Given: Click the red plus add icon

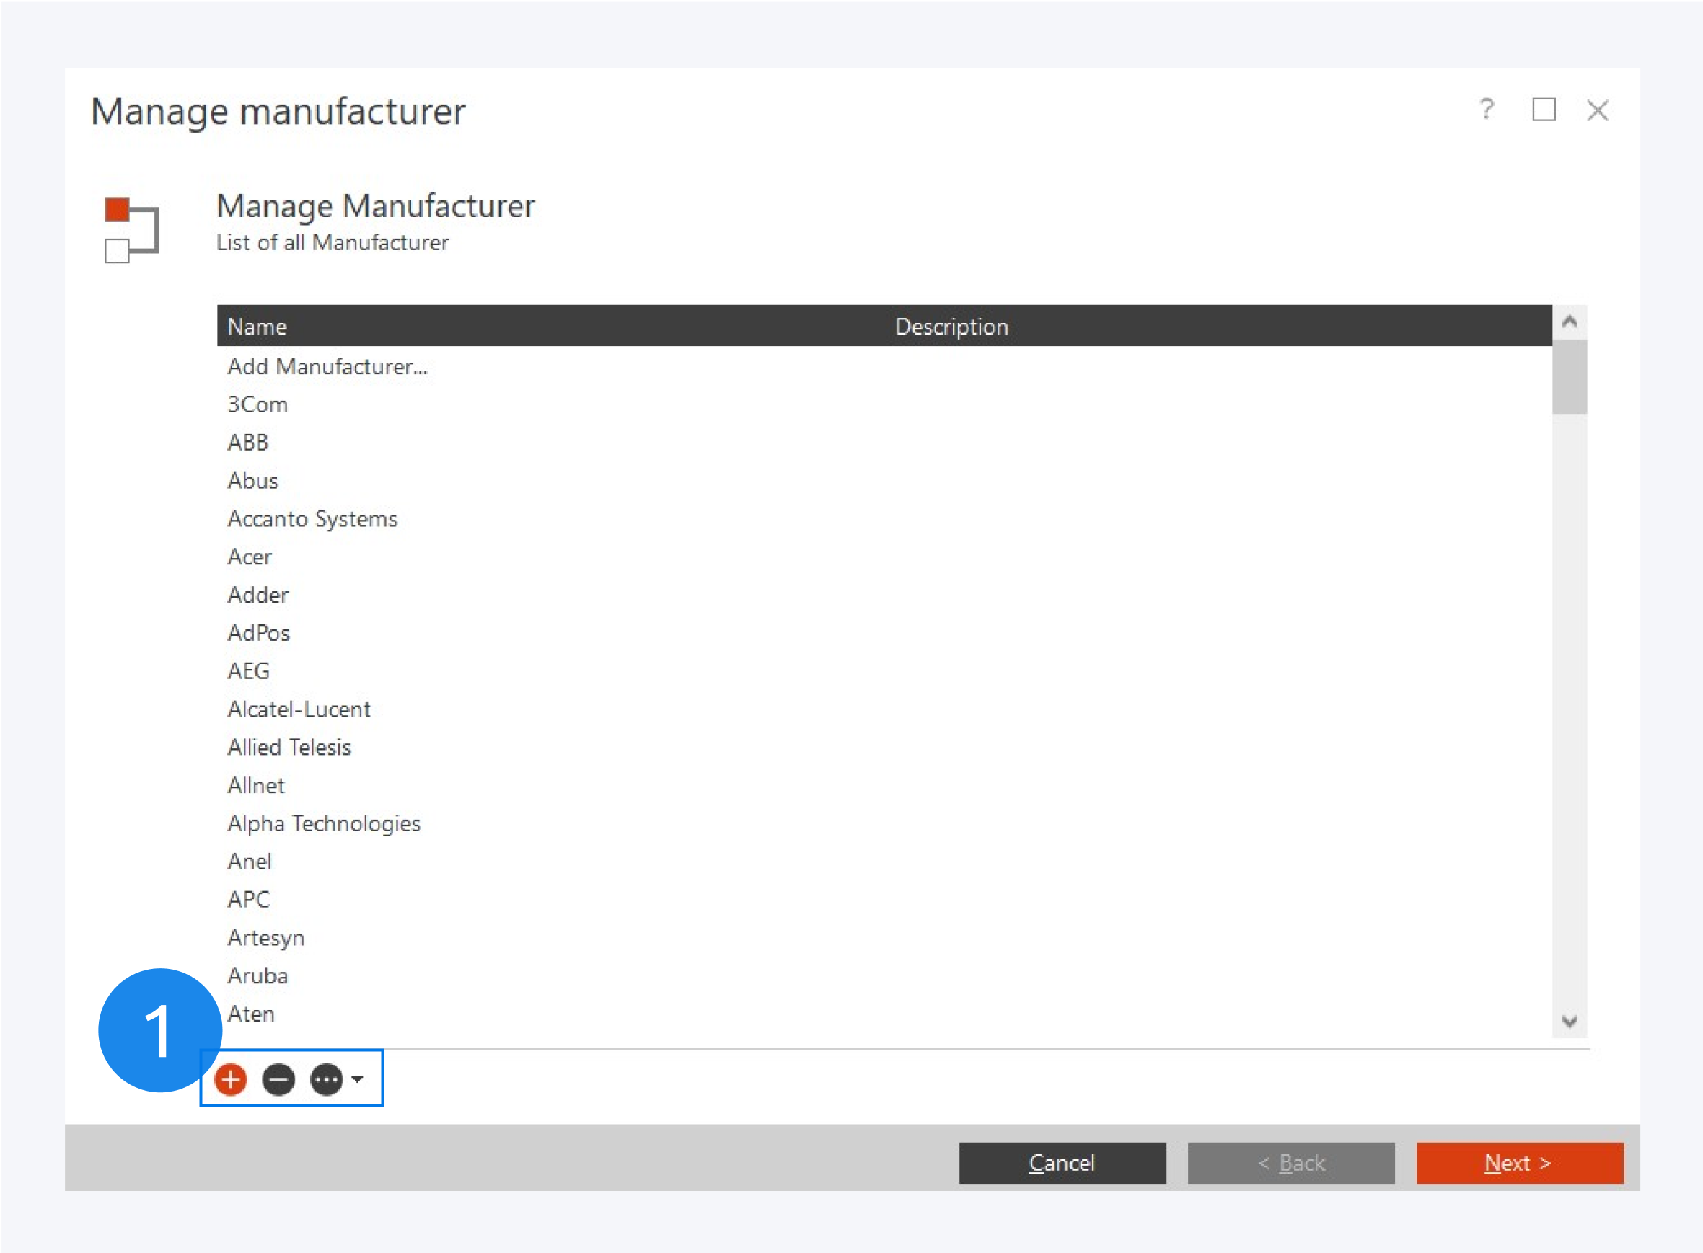Looking at the screenshot, I should 230,1079.
